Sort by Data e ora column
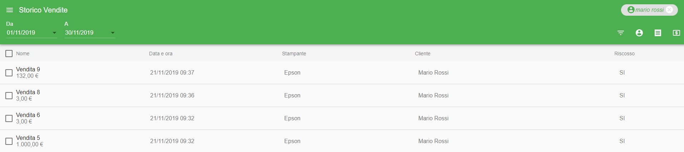The width and height of the screenshot is (684, 152). [x=161, y=54]
